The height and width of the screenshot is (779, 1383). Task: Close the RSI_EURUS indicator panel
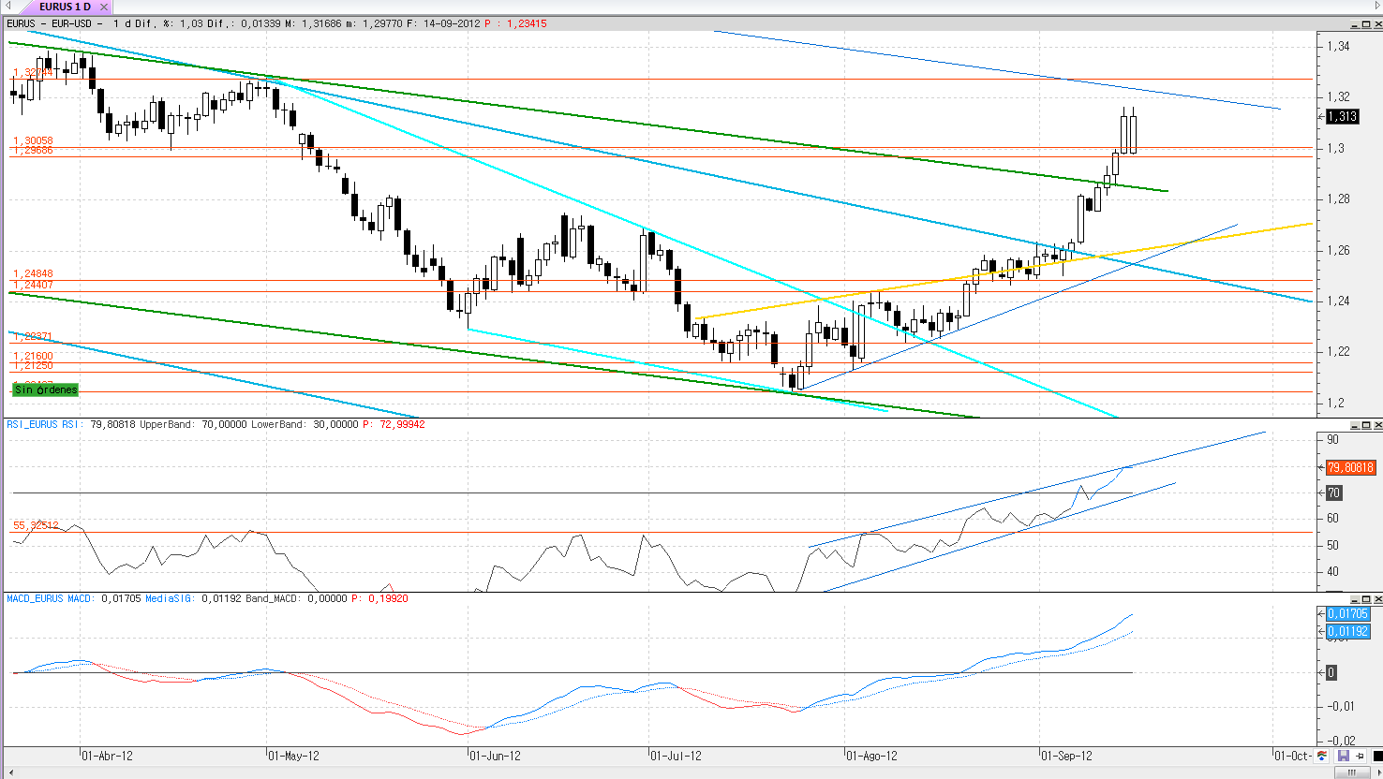click(1376, 425)
